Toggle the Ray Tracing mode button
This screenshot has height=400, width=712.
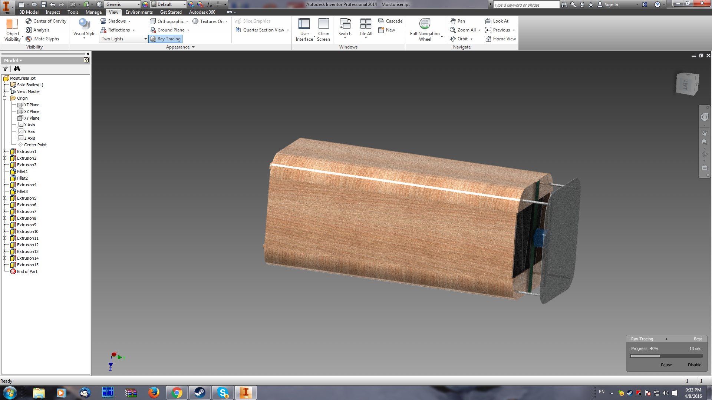tap(165, 39)
